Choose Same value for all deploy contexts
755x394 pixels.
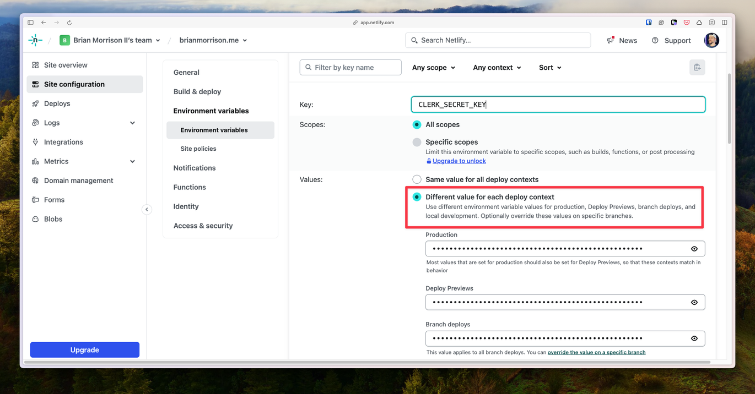pyautogui.click(x=417, y=179)
